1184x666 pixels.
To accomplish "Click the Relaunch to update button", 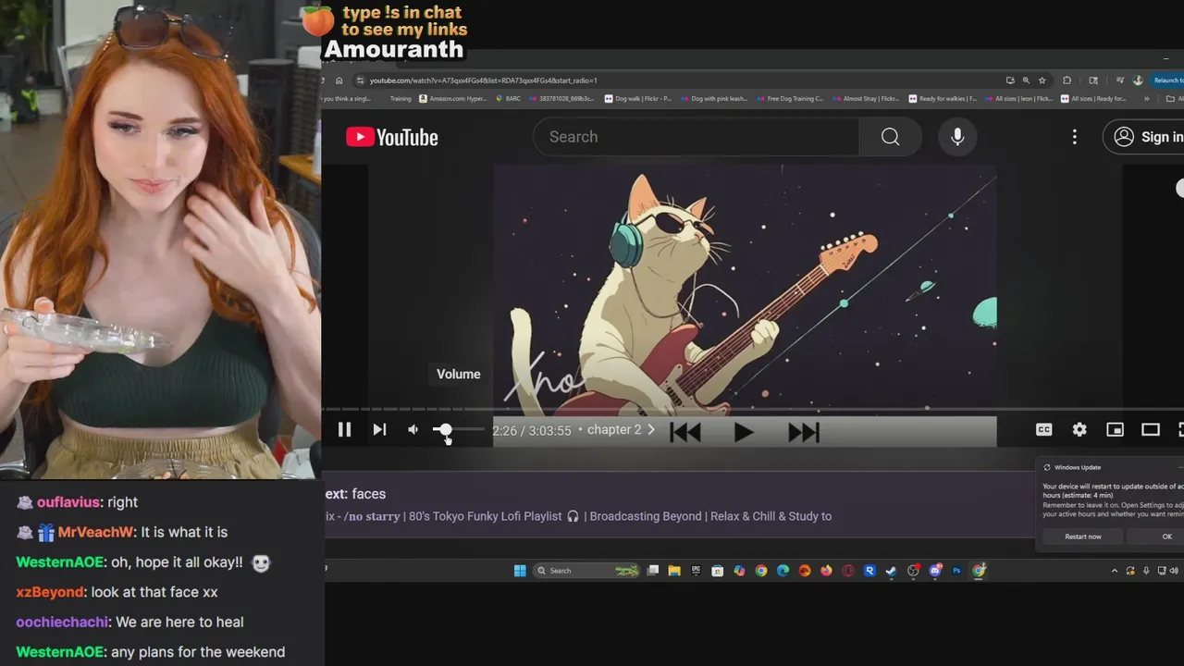I will (x=1167, y=80).
